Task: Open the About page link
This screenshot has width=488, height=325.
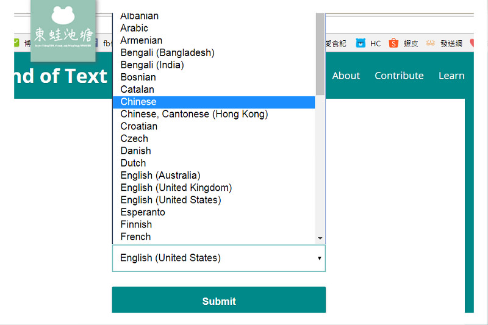Action: 346,76
